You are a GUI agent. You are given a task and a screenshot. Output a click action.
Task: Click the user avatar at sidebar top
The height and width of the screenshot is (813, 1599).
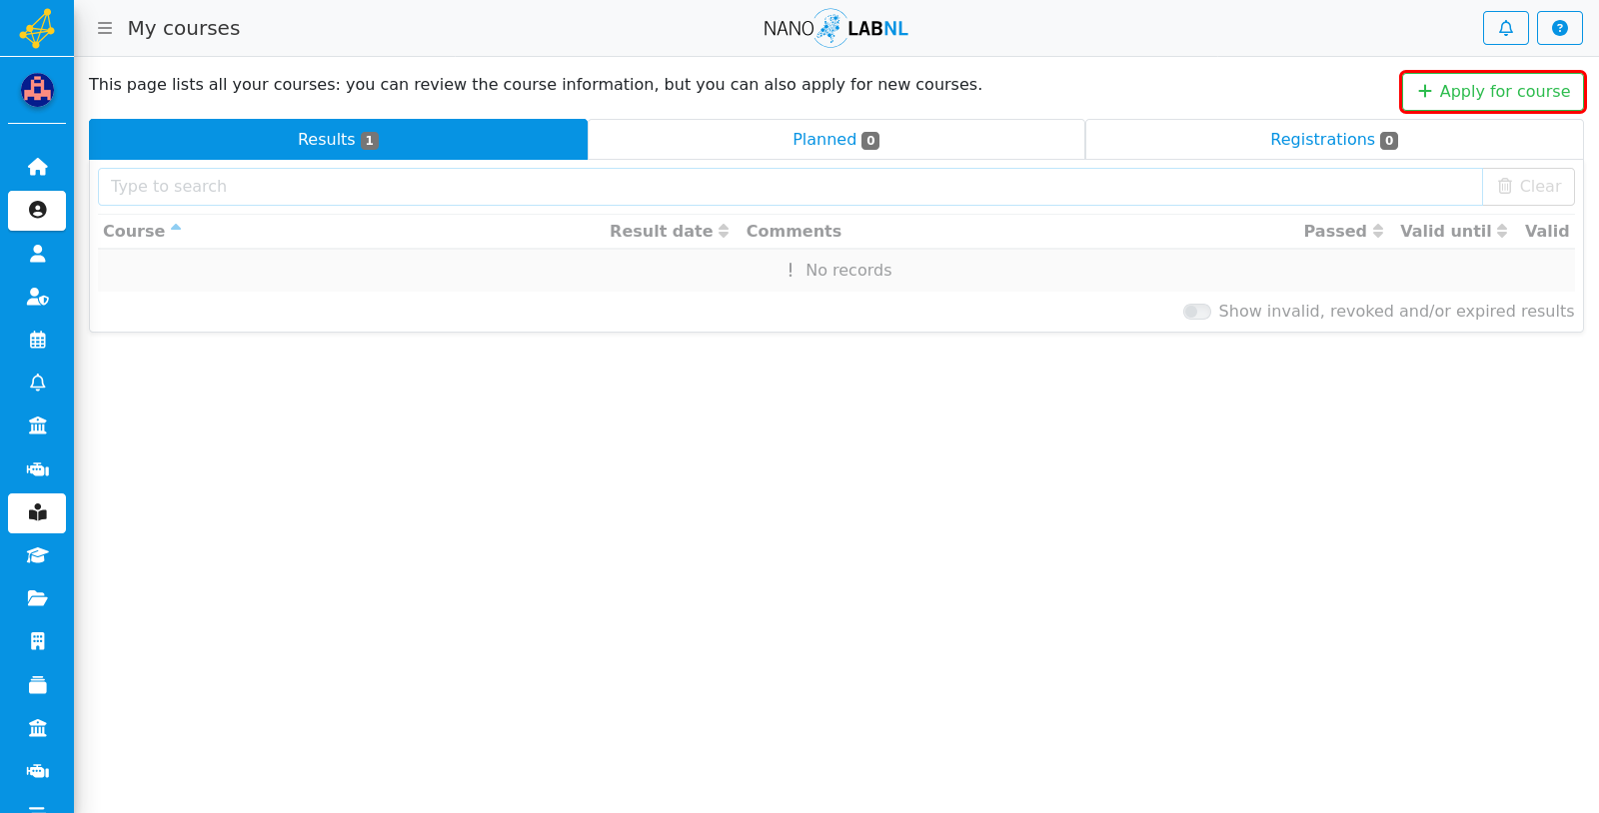(x=37, y=90)
